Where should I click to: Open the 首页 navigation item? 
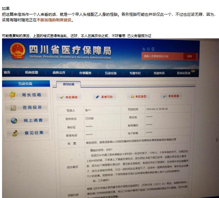(x=7, y=73)
